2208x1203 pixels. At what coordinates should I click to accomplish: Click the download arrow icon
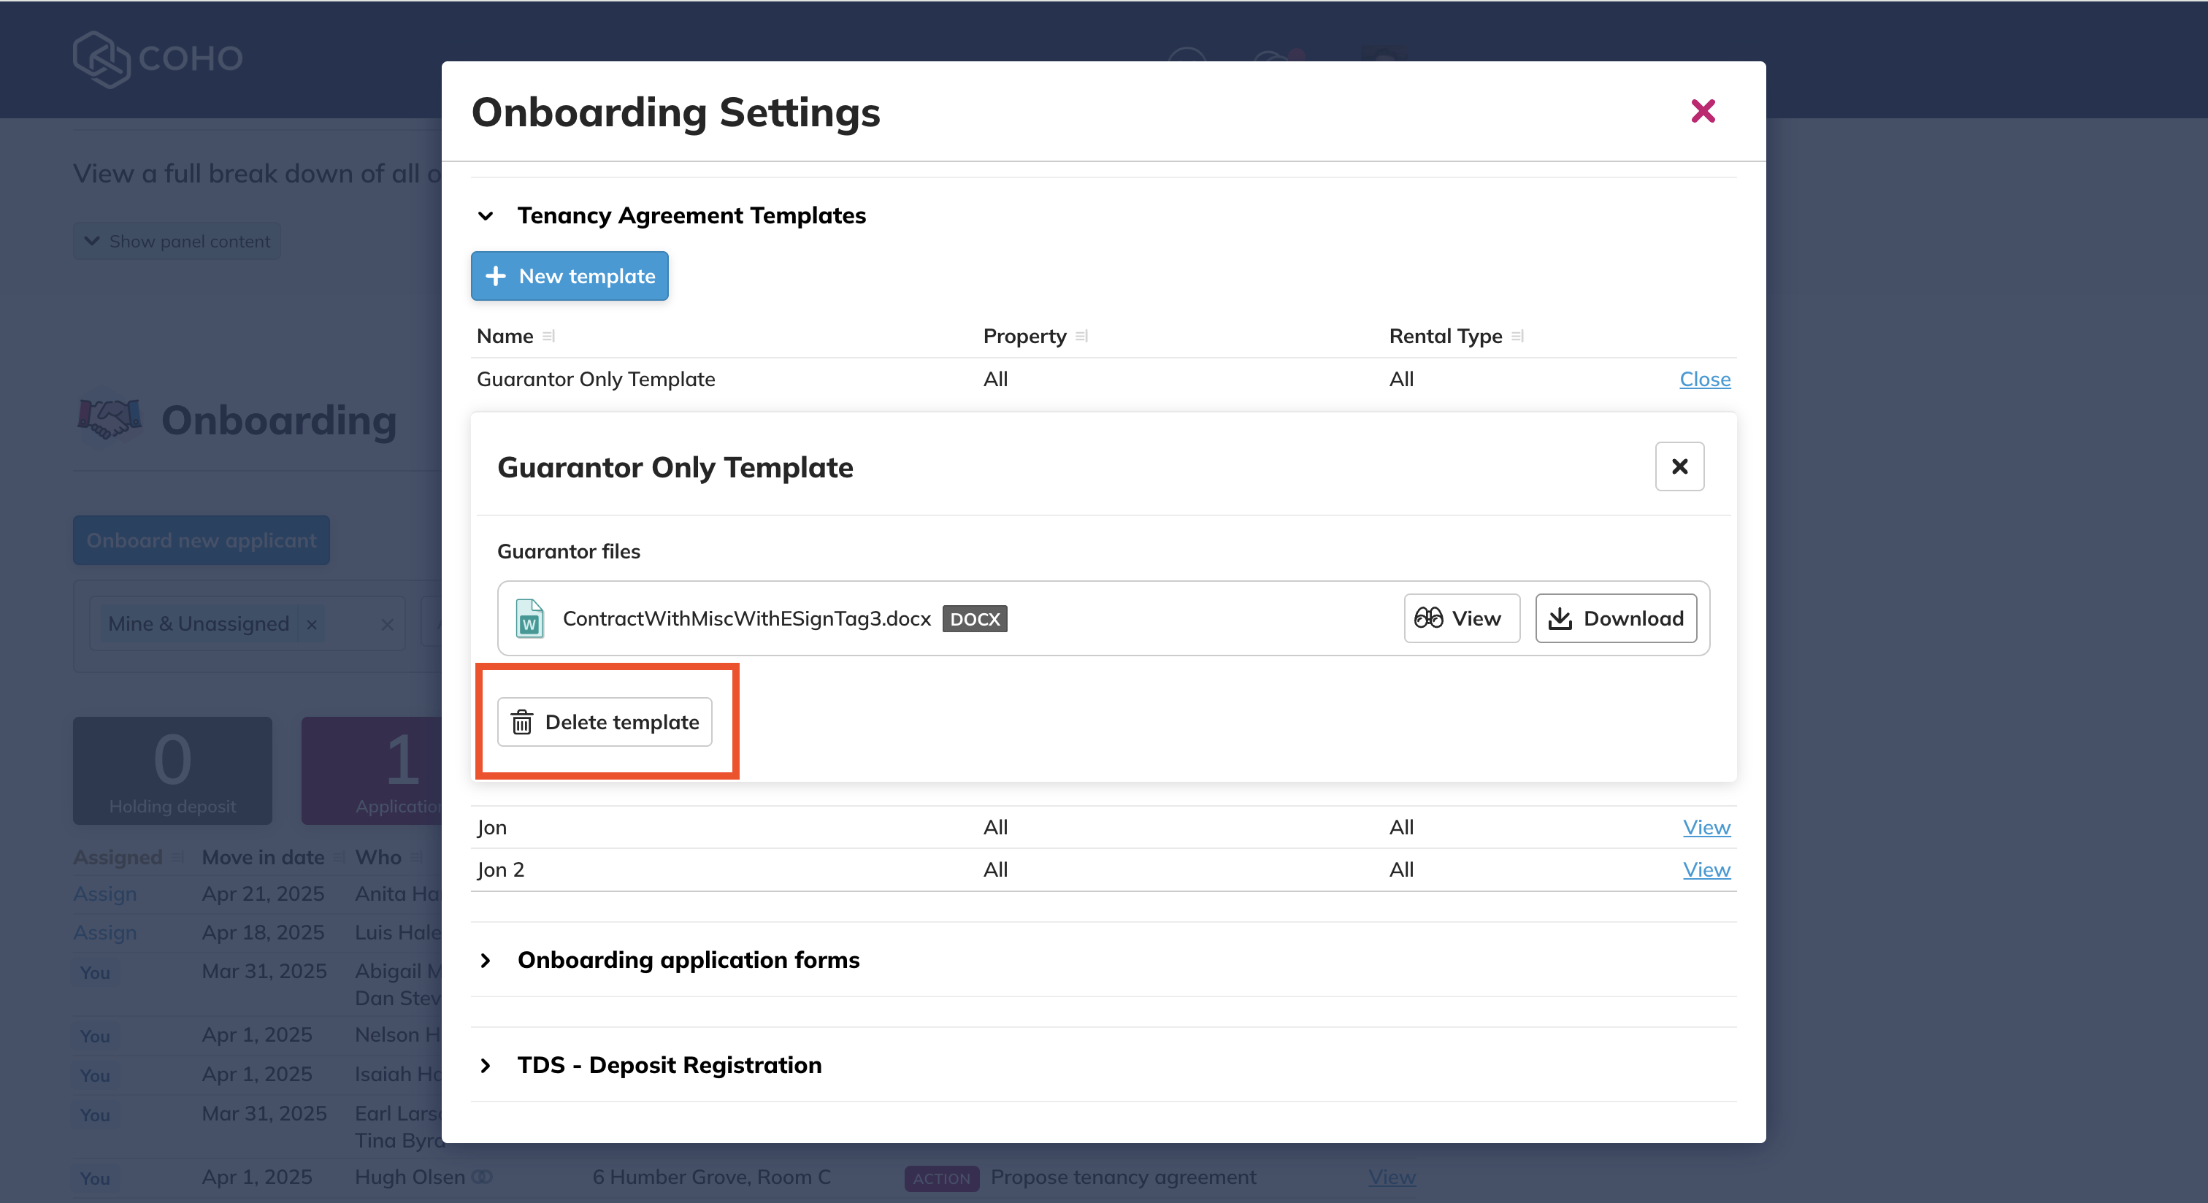(x=1560, y=618)
